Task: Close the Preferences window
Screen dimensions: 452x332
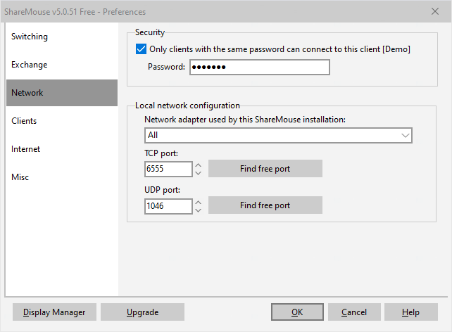Action: coord(435,11)
